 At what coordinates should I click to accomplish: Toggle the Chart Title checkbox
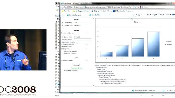coord(62,22)
